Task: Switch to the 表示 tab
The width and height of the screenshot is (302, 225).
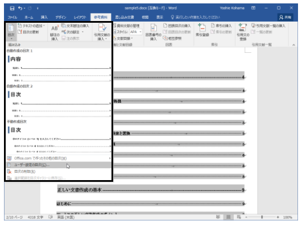Action: click(160, 17)
